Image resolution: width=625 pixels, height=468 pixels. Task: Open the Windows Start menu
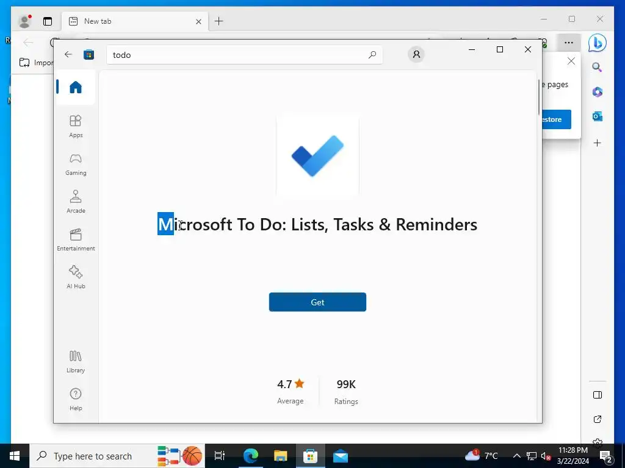pyautogui.click(x=15, y=456)
